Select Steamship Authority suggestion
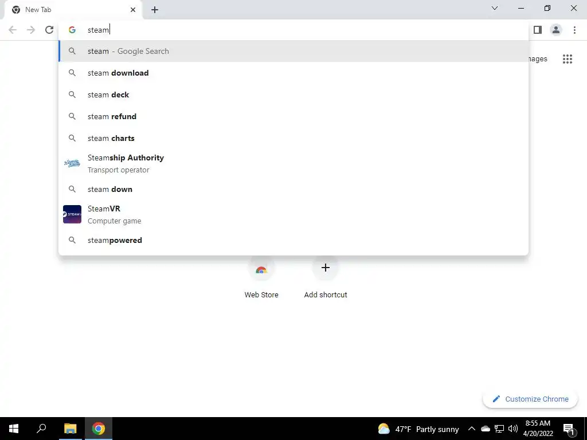The width and height of the screenshot is (587, 440). (293, 163)
